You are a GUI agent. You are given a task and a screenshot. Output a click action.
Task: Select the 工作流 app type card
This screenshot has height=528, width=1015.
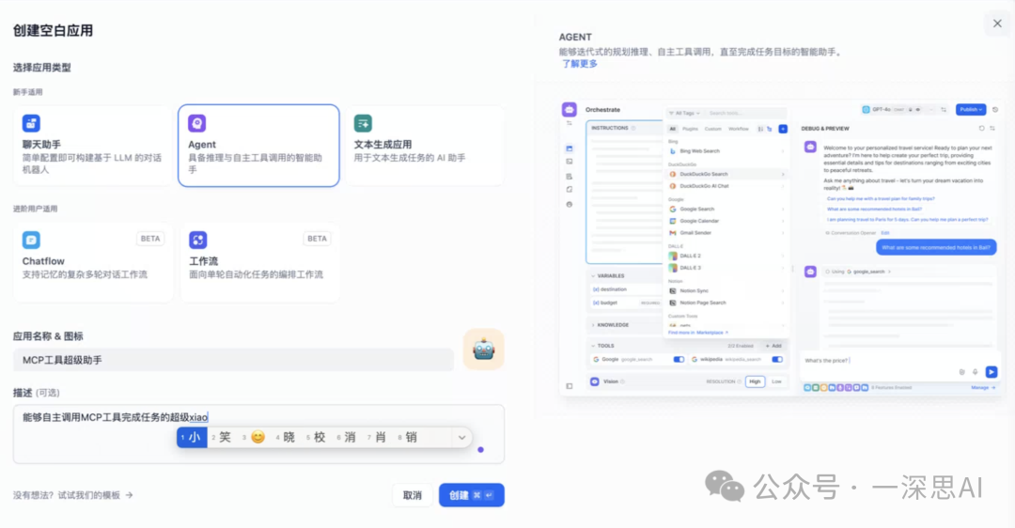tap(259, 262)
